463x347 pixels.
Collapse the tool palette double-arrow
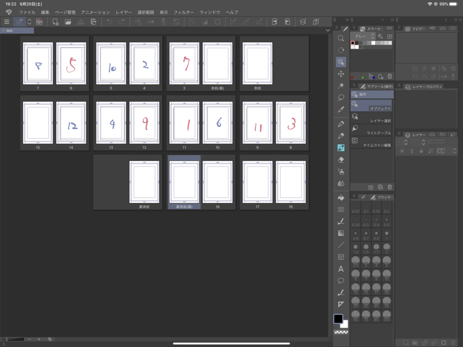[347, 20]
